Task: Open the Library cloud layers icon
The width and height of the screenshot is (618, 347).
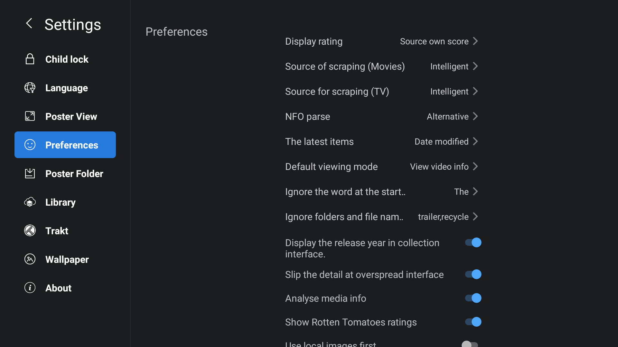Action: pyautogui.click(x=30, y=202)
